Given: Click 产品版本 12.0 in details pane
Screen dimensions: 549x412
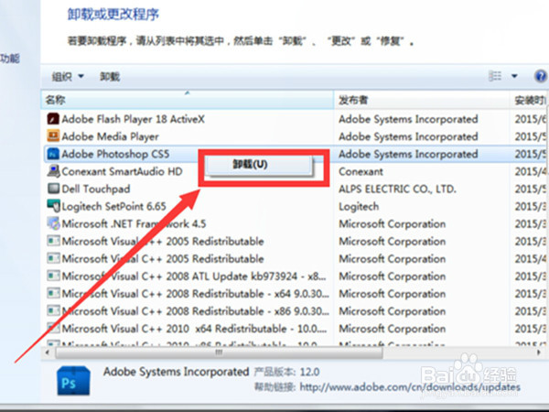Looking at the screenshot, I should click(x=286, y=372).
